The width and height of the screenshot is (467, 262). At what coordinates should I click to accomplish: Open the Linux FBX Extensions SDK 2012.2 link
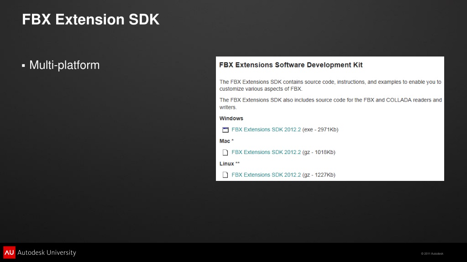[x=266, y=175]
